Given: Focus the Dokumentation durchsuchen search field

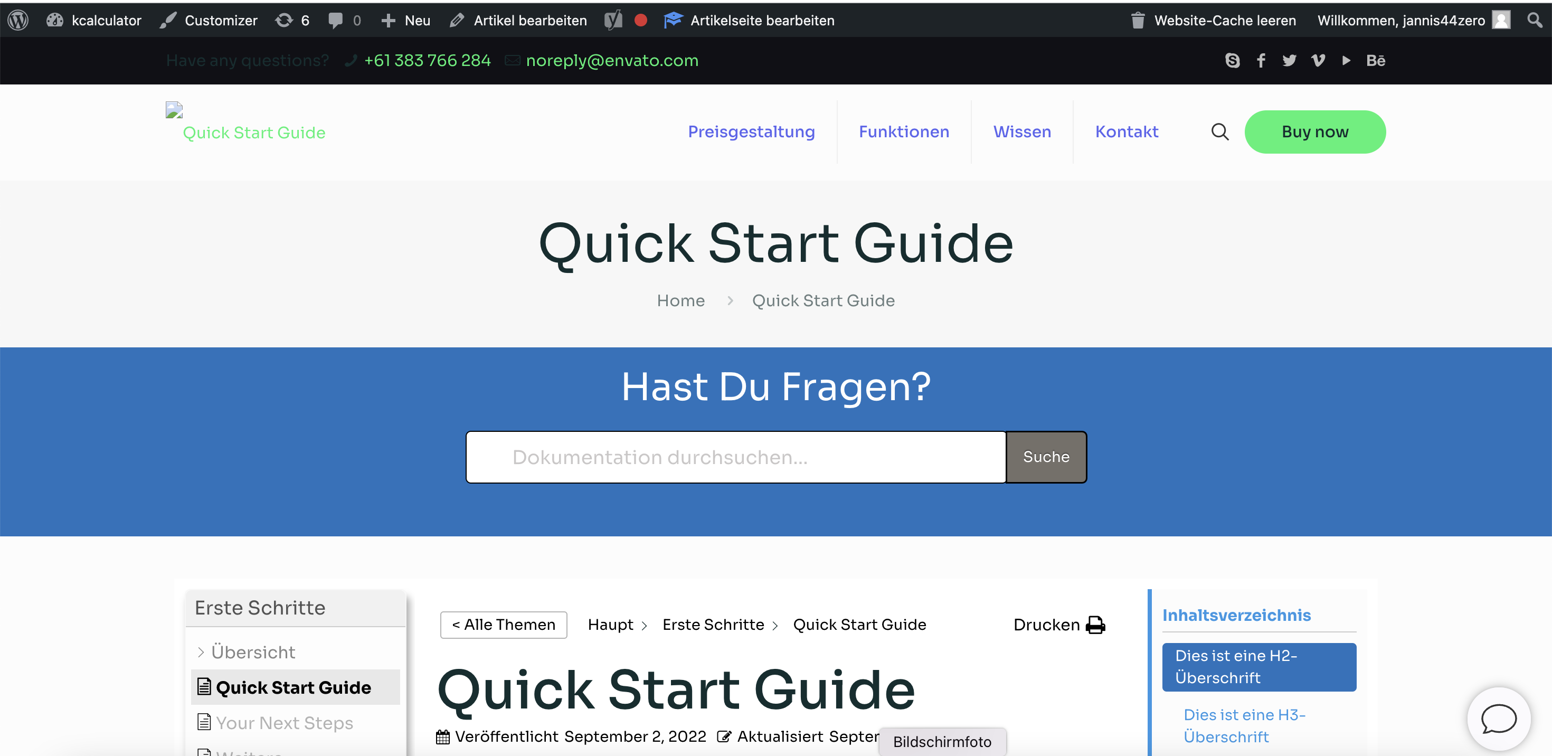Looking at the screenshot, I should 736,457.
